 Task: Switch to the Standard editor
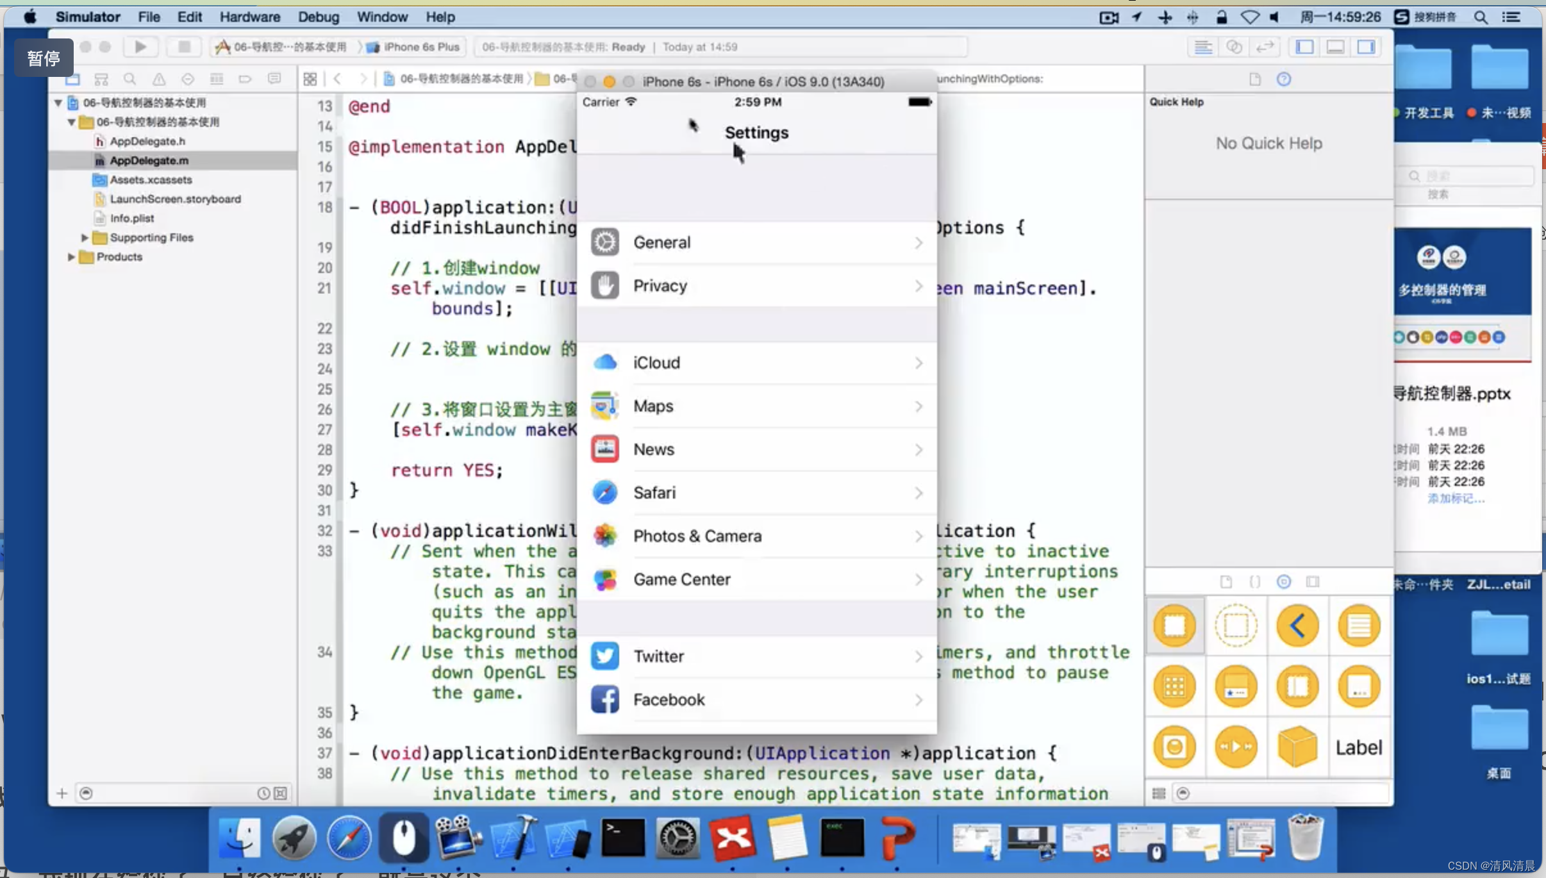pos(1203,47)
